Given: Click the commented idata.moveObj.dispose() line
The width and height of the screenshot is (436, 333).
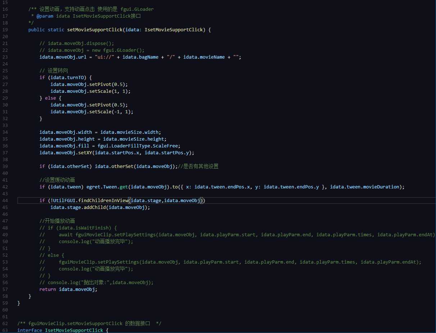Looking at the screenshot, I should pos(77,43).
